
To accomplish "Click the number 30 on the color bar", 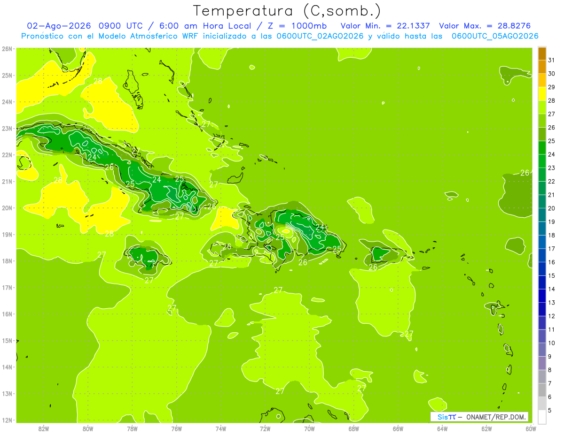I will 551,74.
